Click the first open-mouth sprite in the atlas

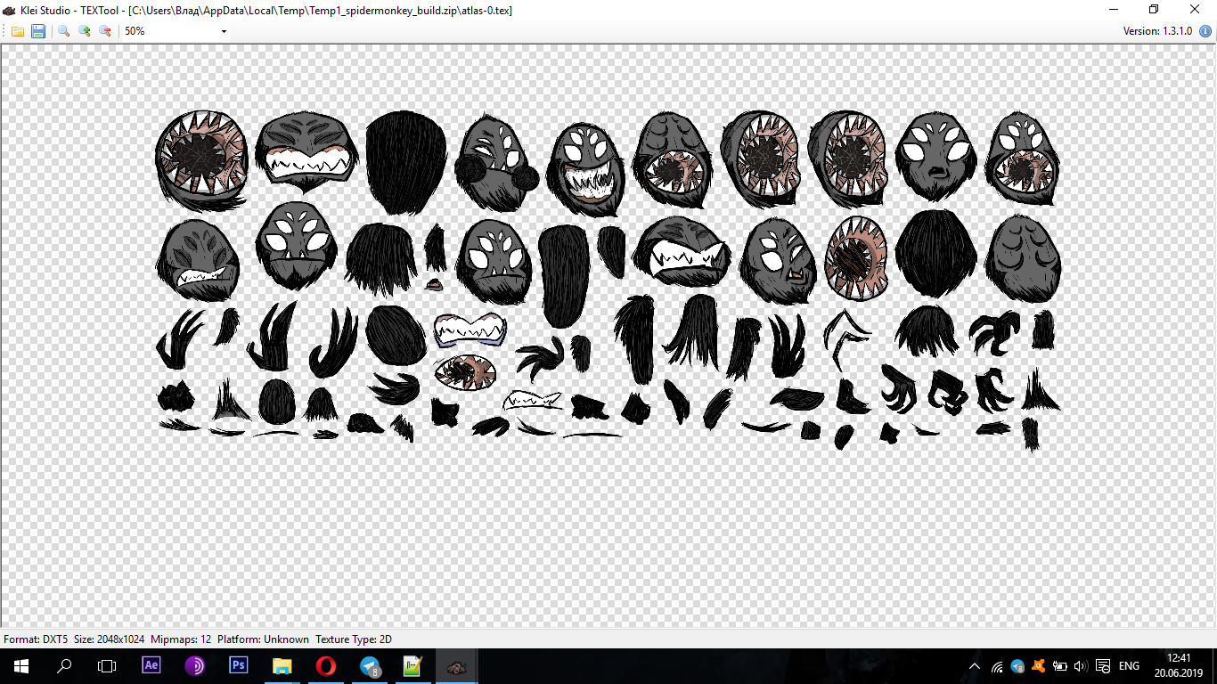200,158
